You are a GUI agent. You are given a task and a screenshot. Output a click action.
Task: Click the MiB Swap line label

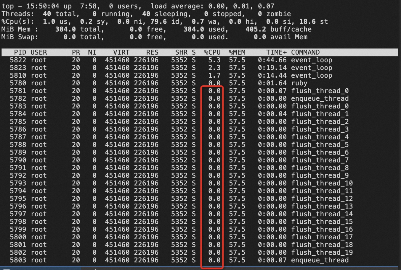point(20,37)
